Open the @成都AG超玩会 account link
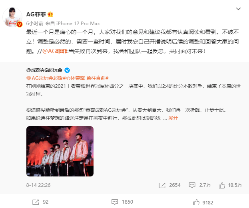The height and width of the screenshot is (208, 249). click(x=44, y=70)
